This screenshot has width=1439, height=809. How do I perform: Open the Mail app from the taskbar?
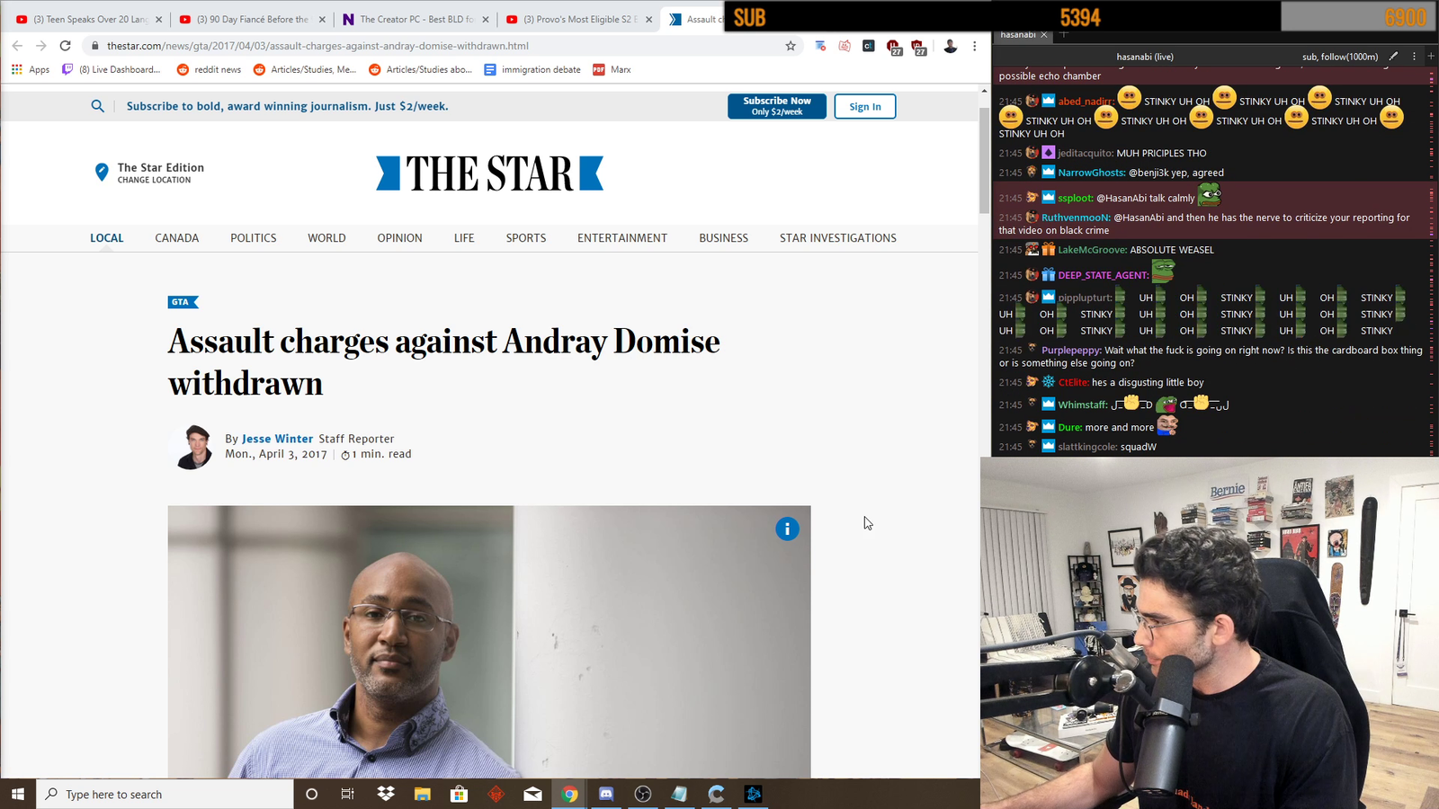tap(532, 794)
